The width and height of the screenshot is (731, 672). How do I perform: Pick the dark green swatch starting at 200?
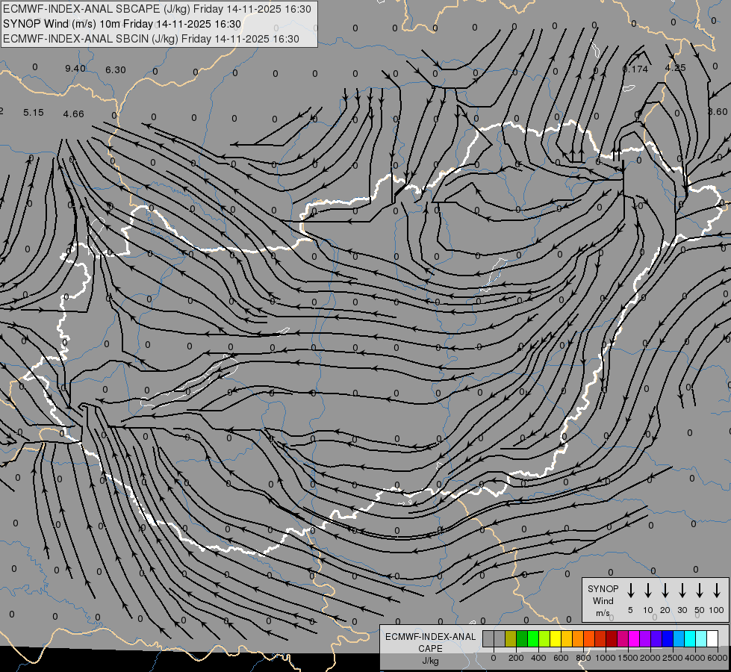point(522,638)
